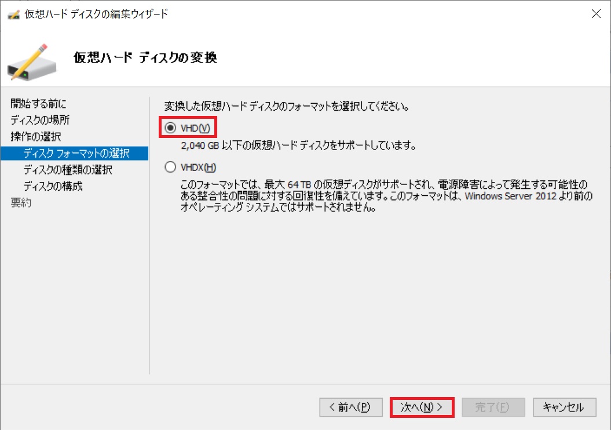Open the ディスクの構成 step

click(53, 187)
